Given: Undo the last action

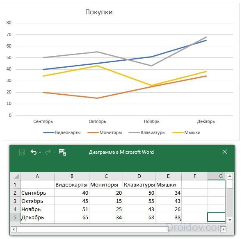Looking at the screenshot, I should click(x=34, y=152).
